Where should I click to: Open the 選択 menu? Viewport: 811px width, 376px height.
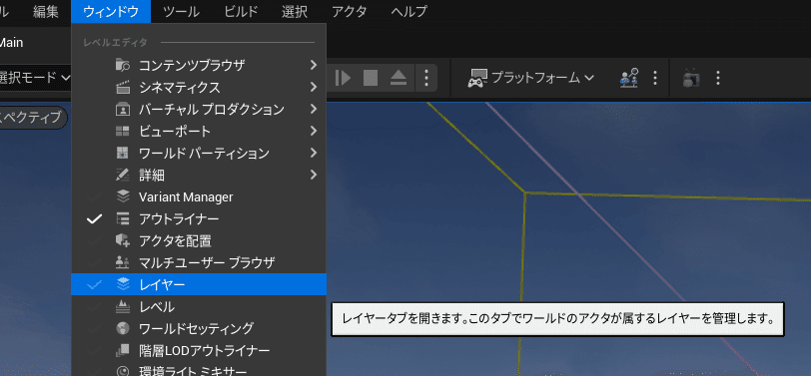click(x=295, y=11)
